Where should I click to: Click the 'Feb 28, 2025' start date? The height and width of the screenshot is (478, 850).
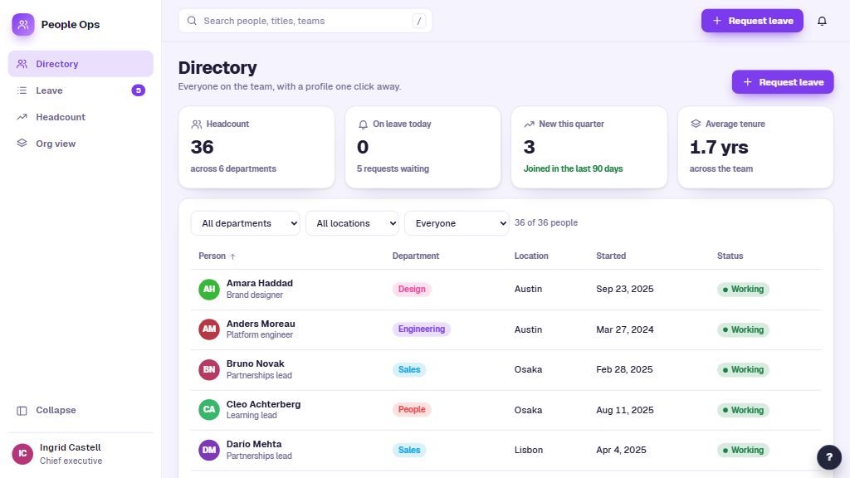pyautogui.click(x=624, y=369)
